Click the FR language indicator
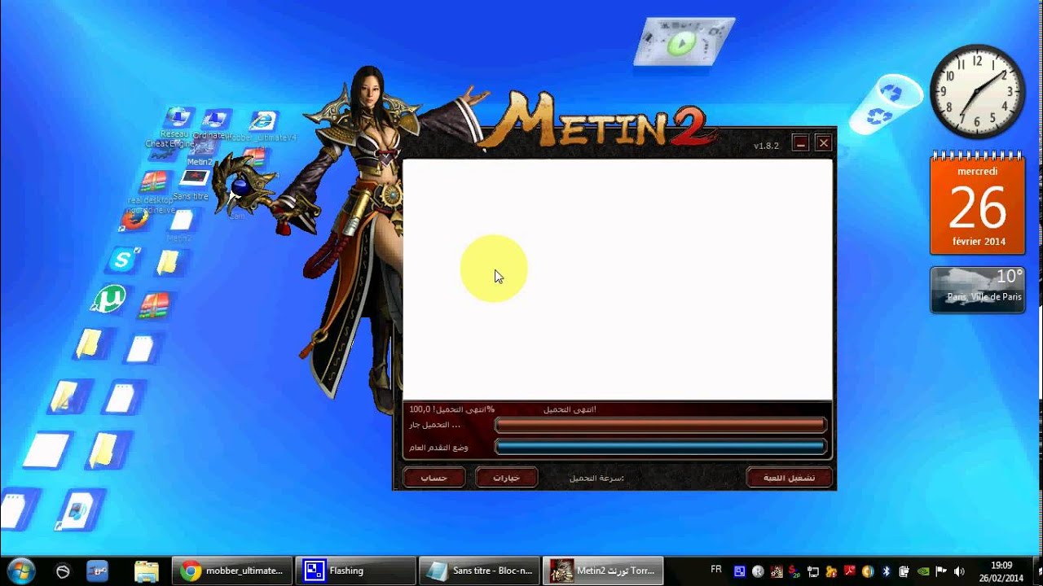Image resolution: width=1043 pixels, height=586 pixels. 716,570
